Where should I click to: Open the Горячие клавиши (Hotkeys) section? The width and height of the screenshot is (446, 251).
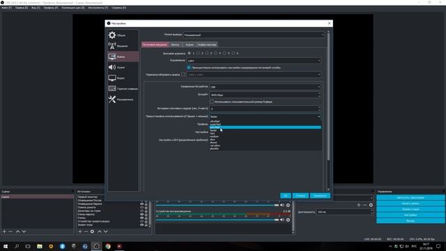pos(123,89)
